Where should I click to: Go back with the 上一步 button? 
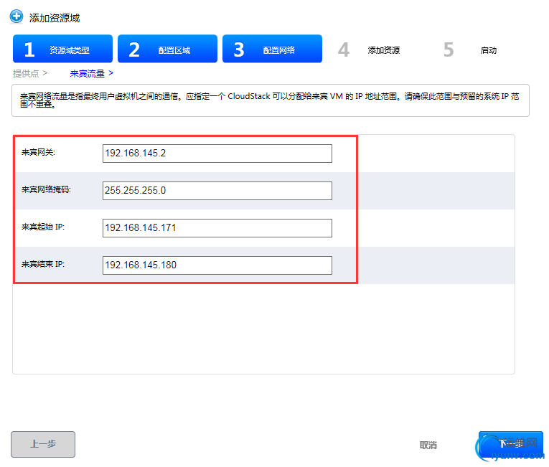[x=43, y=444]
